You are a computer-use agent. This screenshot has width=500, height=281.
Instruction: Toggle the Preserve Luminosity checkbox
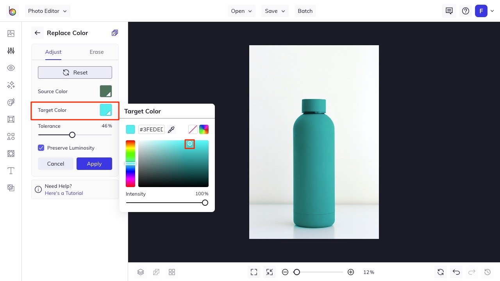(41, 148)
